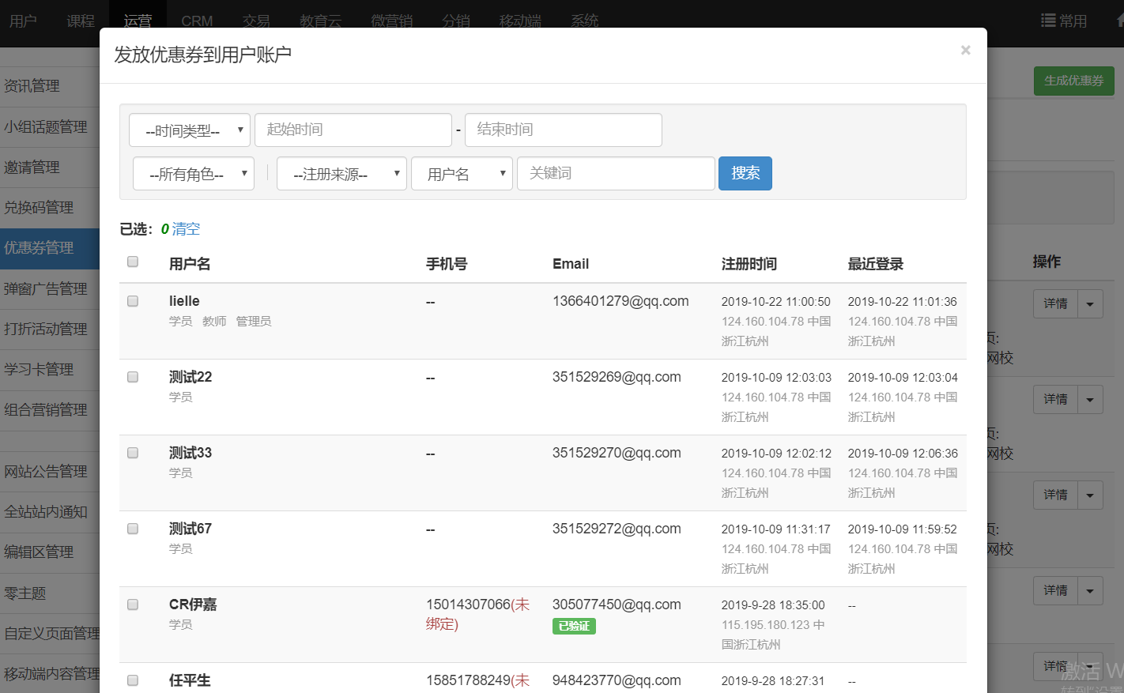Check the box for user lielle
The height and width of the screenshot is (693, 1124).
[133, 301]
